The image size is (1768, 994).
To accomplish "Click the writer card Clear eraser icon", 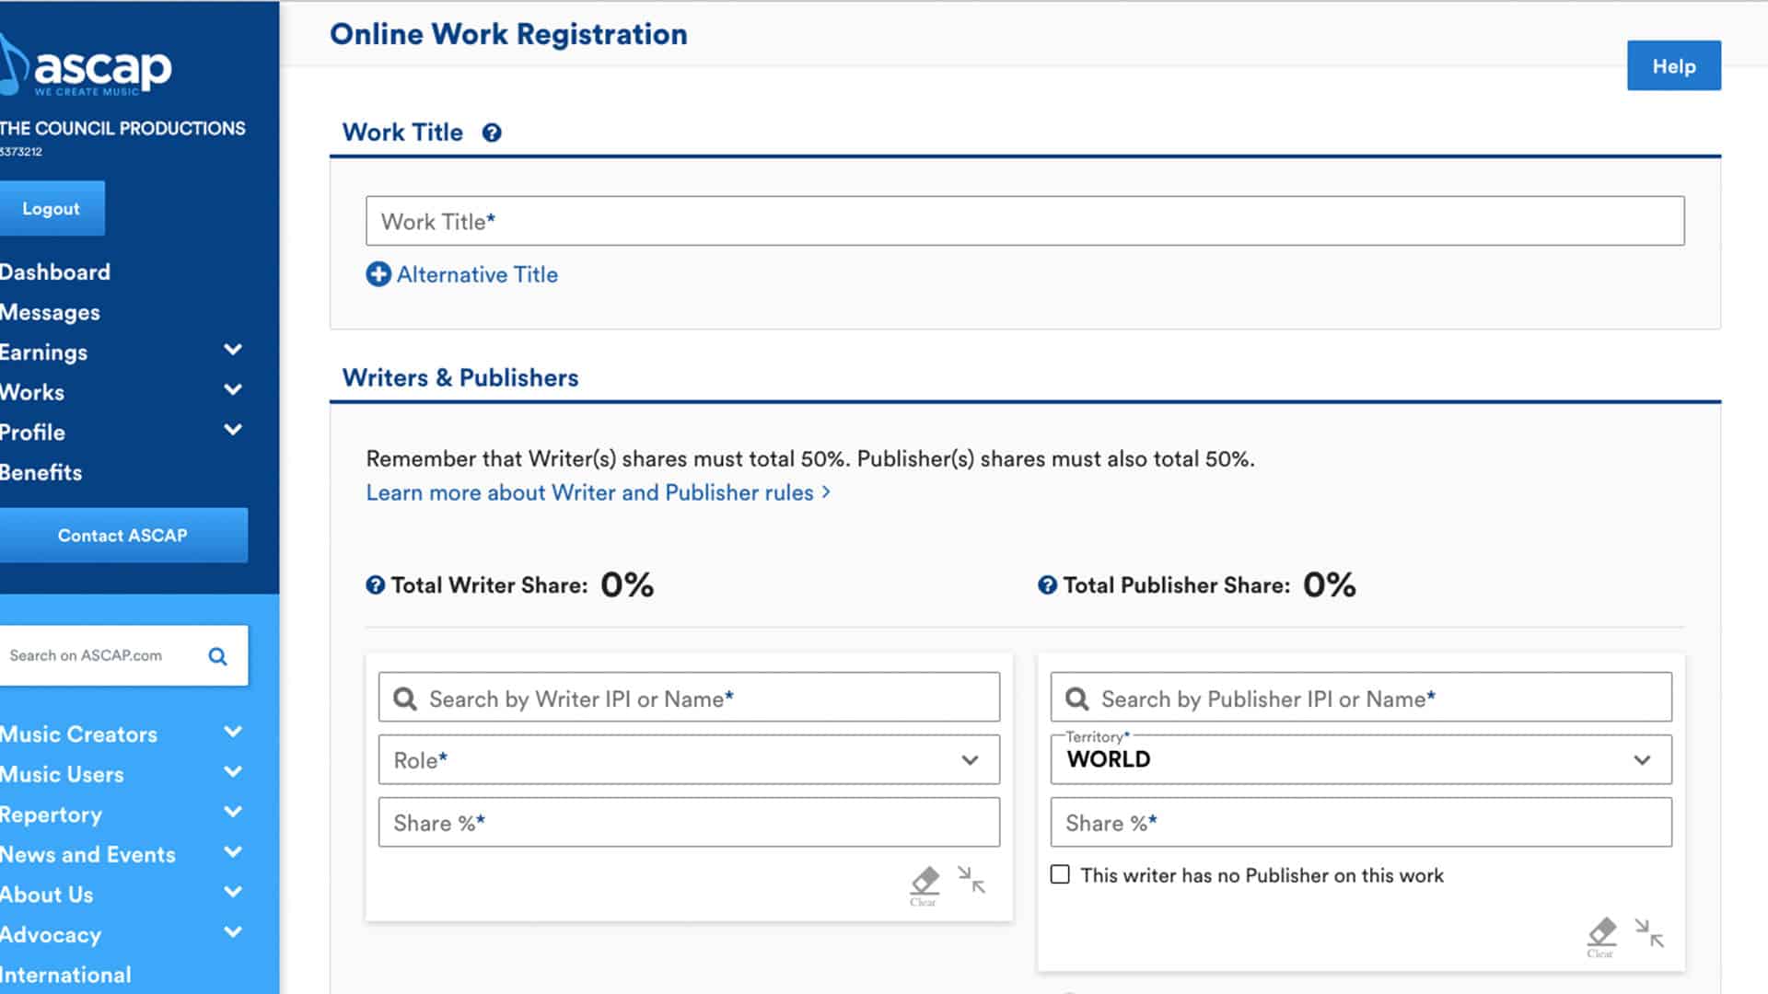I will tap(925, 882).
